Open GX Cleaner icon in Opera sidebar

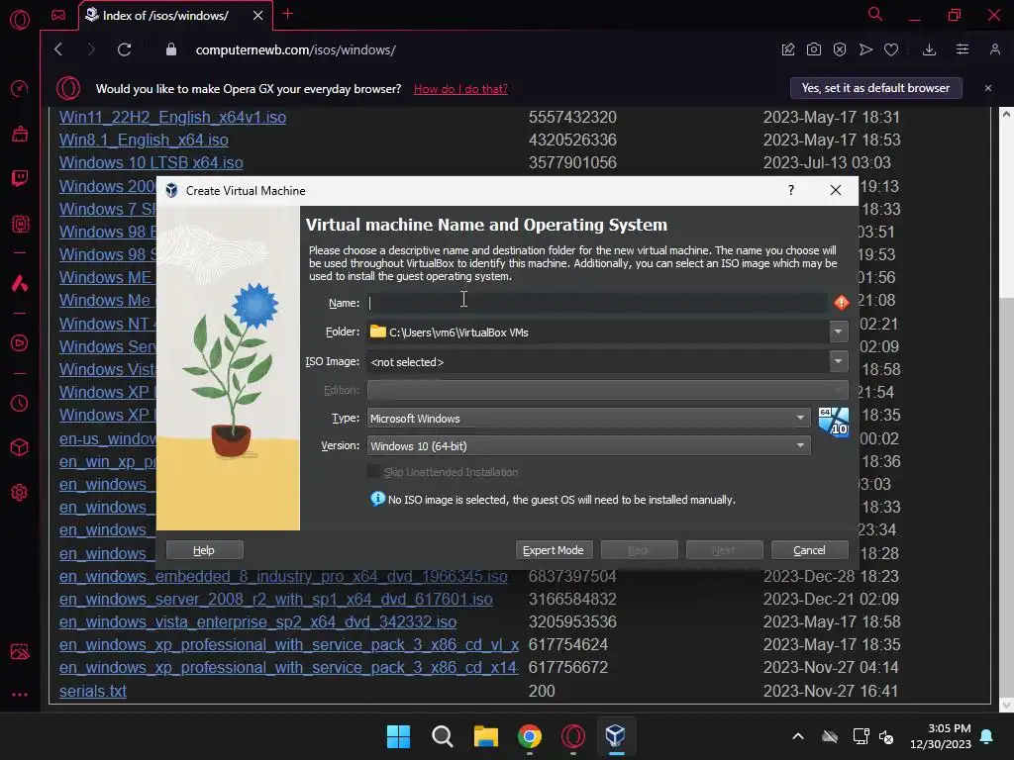[x=20, y=134]
